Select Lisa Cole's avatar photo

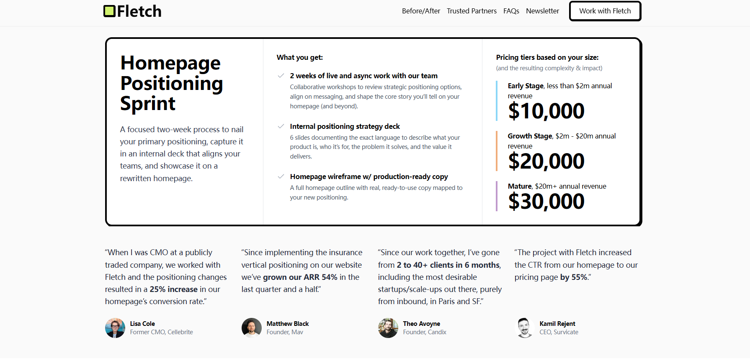[x=115, y=328]
